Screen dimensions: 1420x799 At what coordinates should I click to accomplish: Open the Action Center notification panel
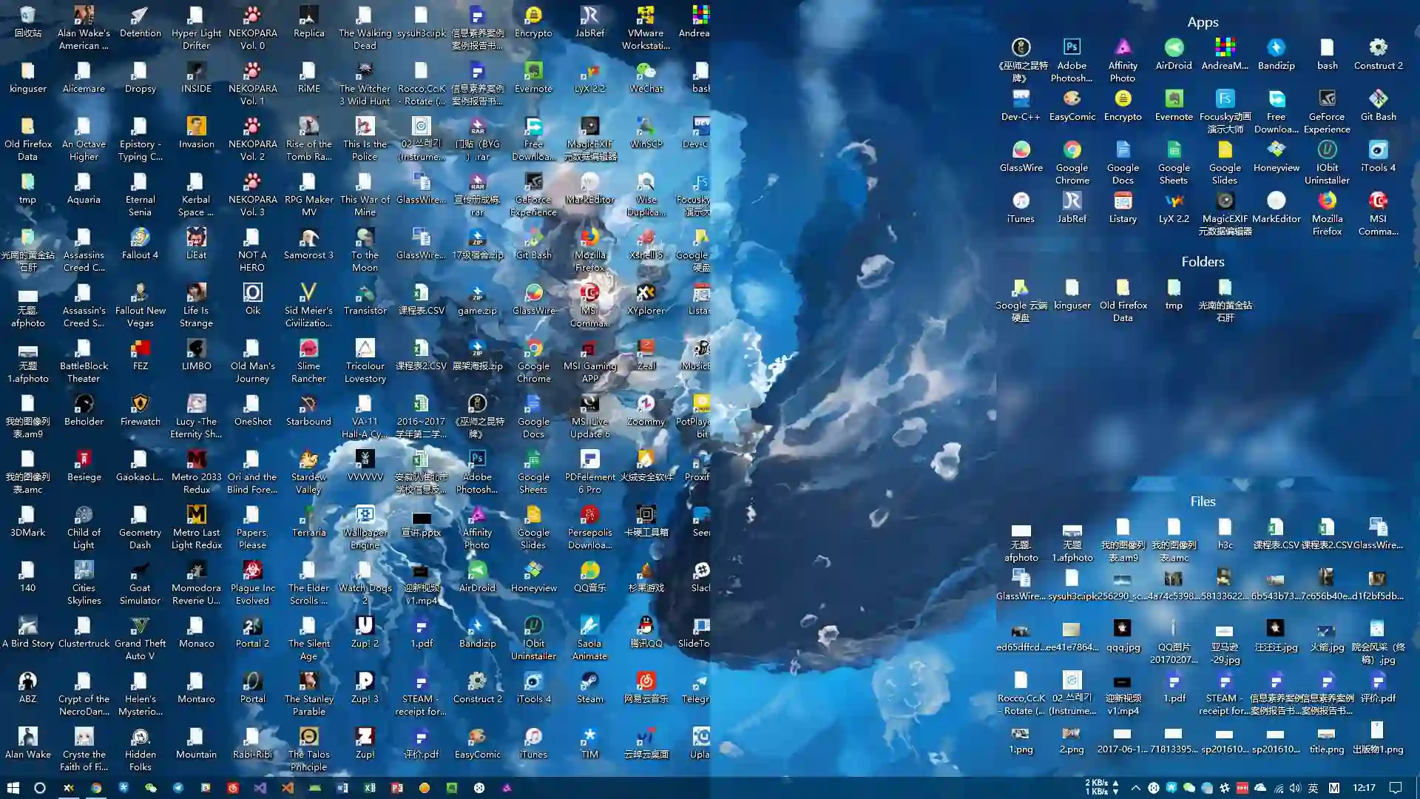1396,788
